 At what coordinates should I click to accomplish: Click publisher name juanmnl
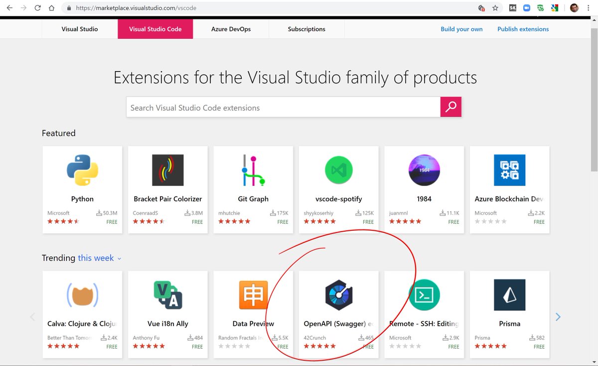click(x=399, y=213)
